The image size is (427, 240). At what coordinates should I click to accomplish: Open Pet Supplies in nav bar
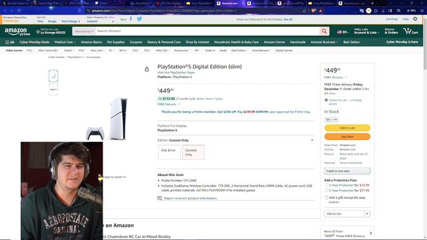point(115,42)
